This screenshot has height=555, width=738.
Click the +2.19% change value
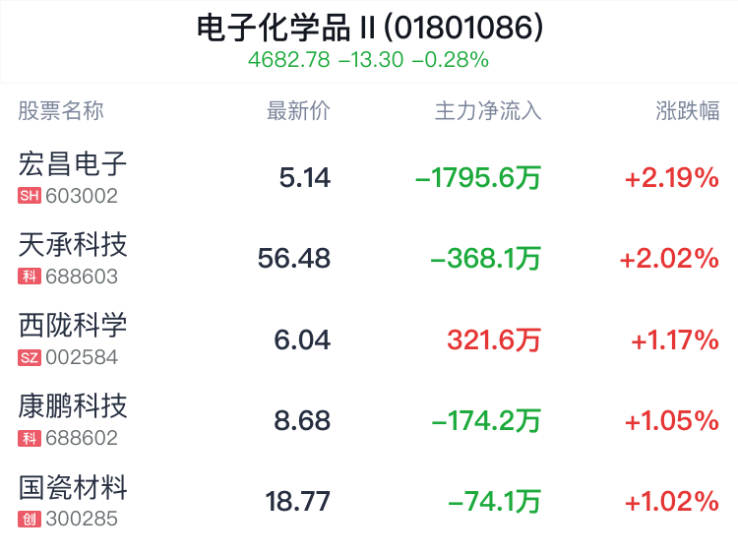[672, 178]
